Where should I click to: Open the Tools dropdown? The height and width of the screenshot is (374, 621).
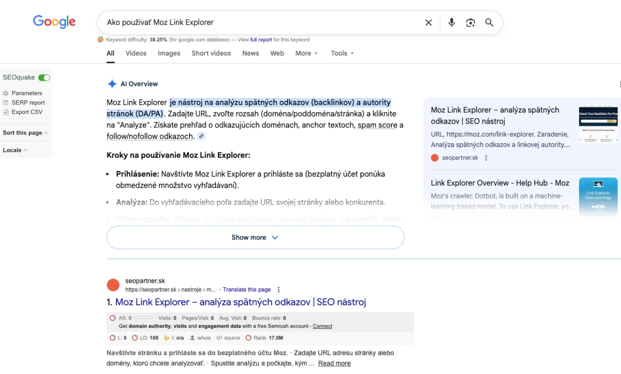[x=342, y=53]
